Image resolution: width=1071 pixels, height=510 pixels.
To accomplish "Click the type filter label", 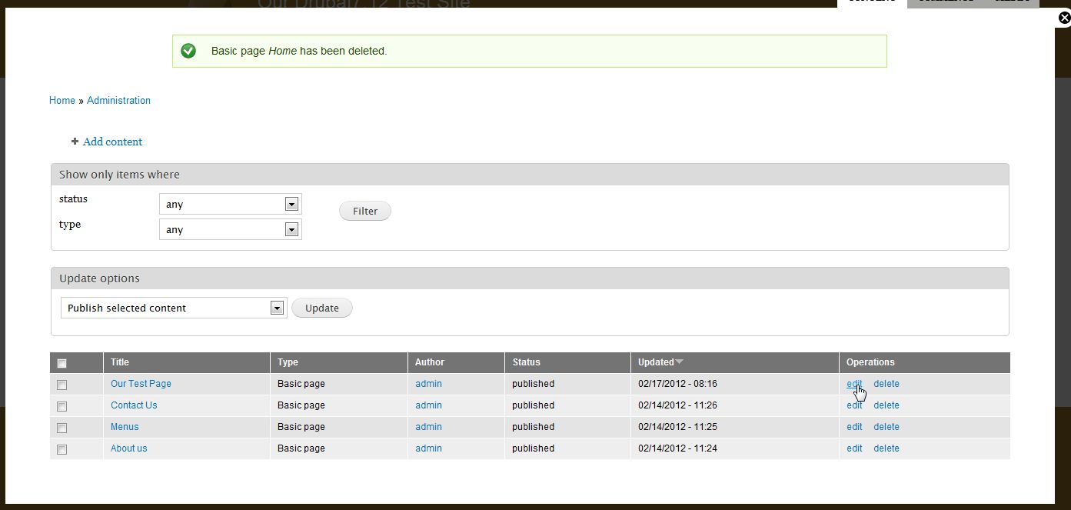I will (70, 225).
